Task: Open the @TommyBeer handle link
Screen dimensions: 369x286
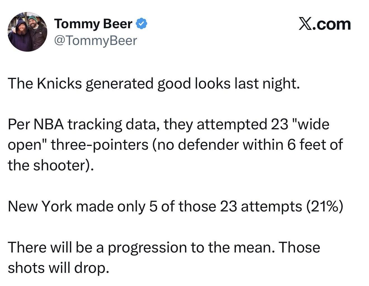Action: pos(95,41)
